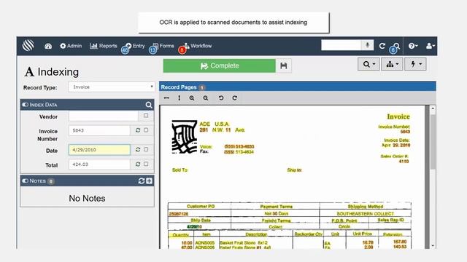Click the SOUTHEASTERN COLLECT shipping method text
The height and width of the screenshot is (262, 467).
[365, 213]
